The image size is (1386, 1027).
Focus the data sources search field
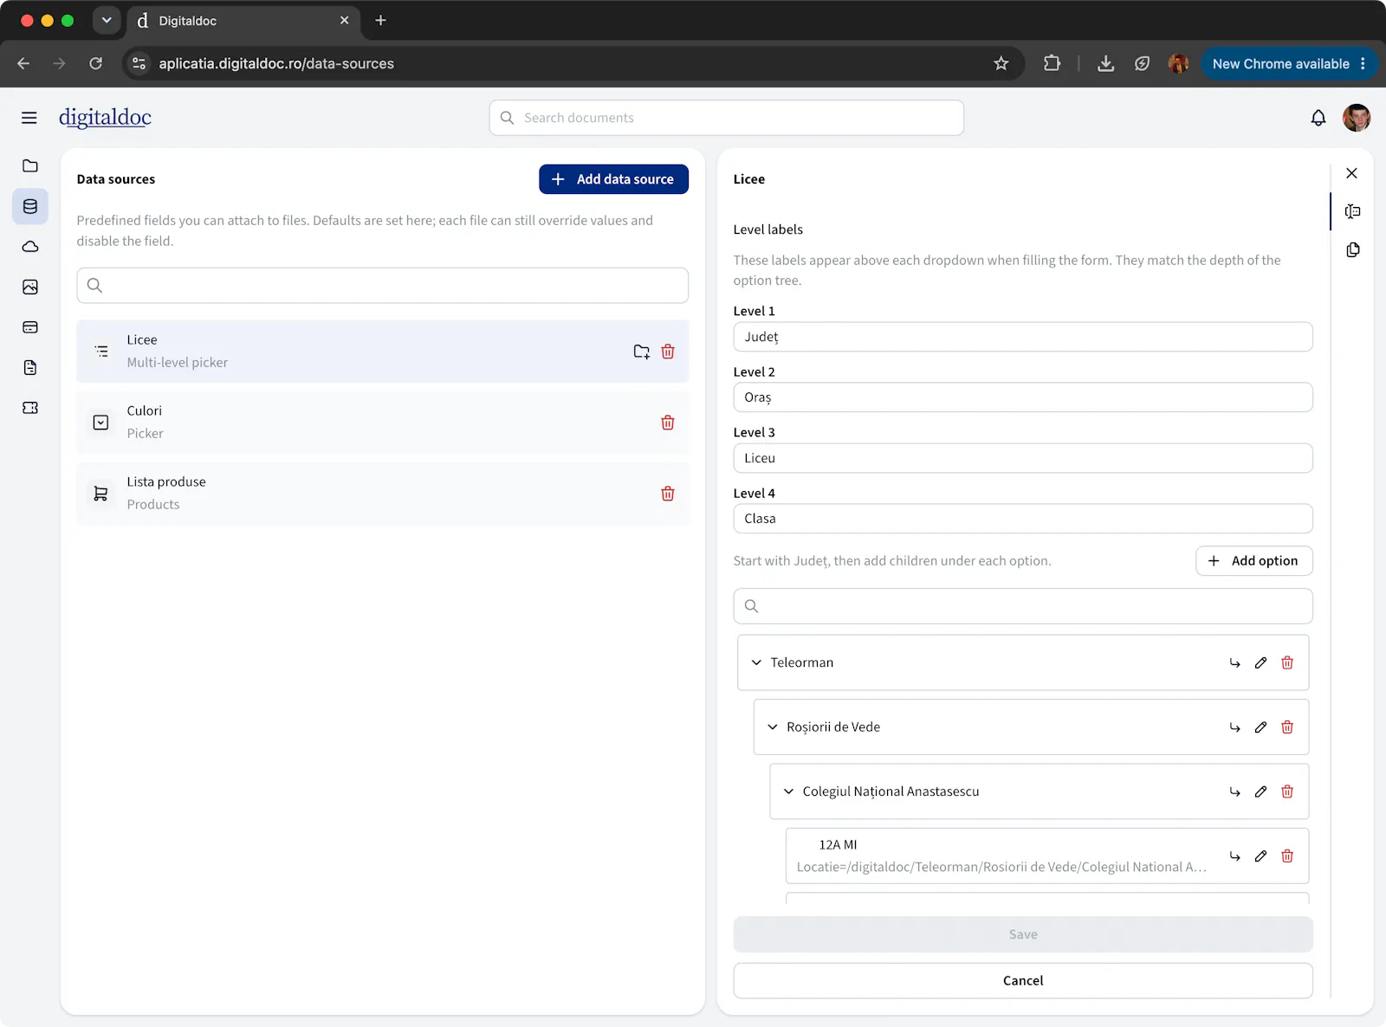pos(383,285)
